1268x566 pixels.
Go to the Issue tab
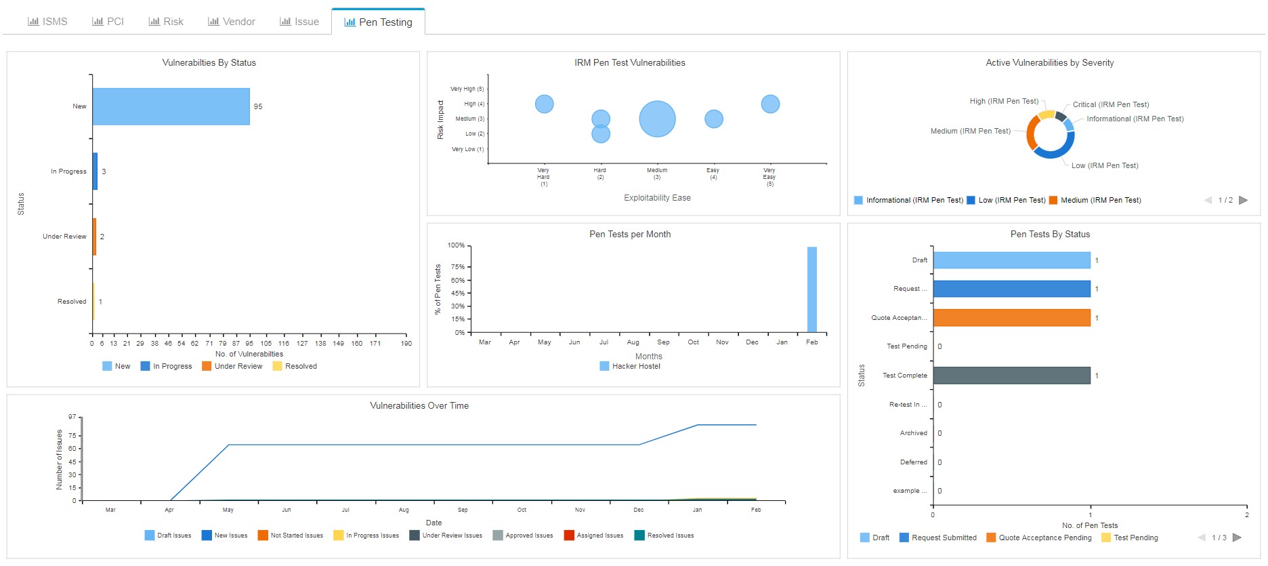tap(299, 22)
